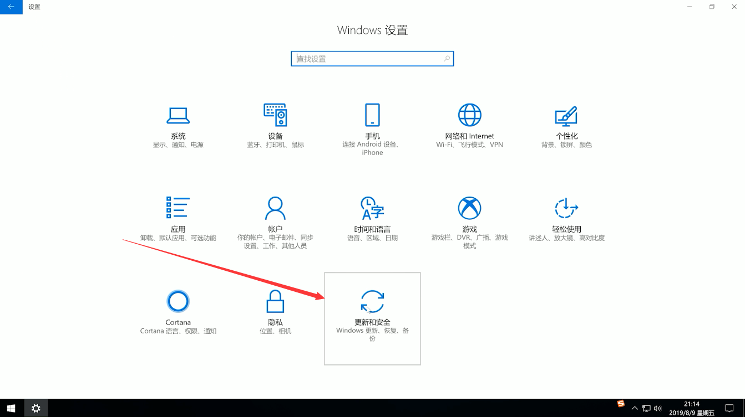
Task: Open the Cortana circle icon
Action: (178, 301)
